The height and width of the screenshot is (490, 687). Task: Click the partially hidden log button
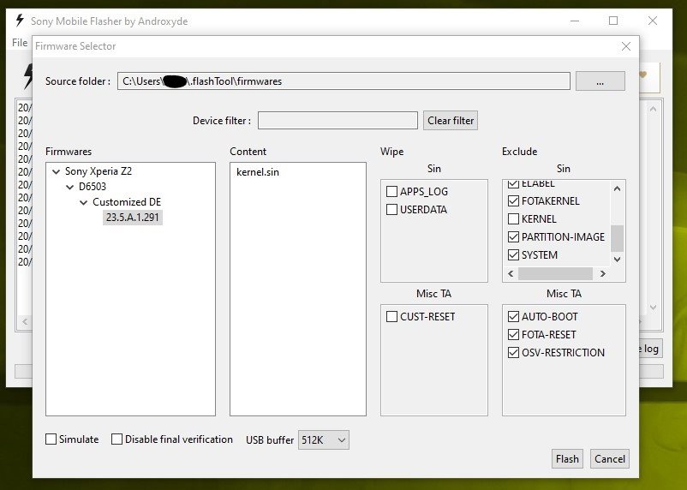coord(651,349)
